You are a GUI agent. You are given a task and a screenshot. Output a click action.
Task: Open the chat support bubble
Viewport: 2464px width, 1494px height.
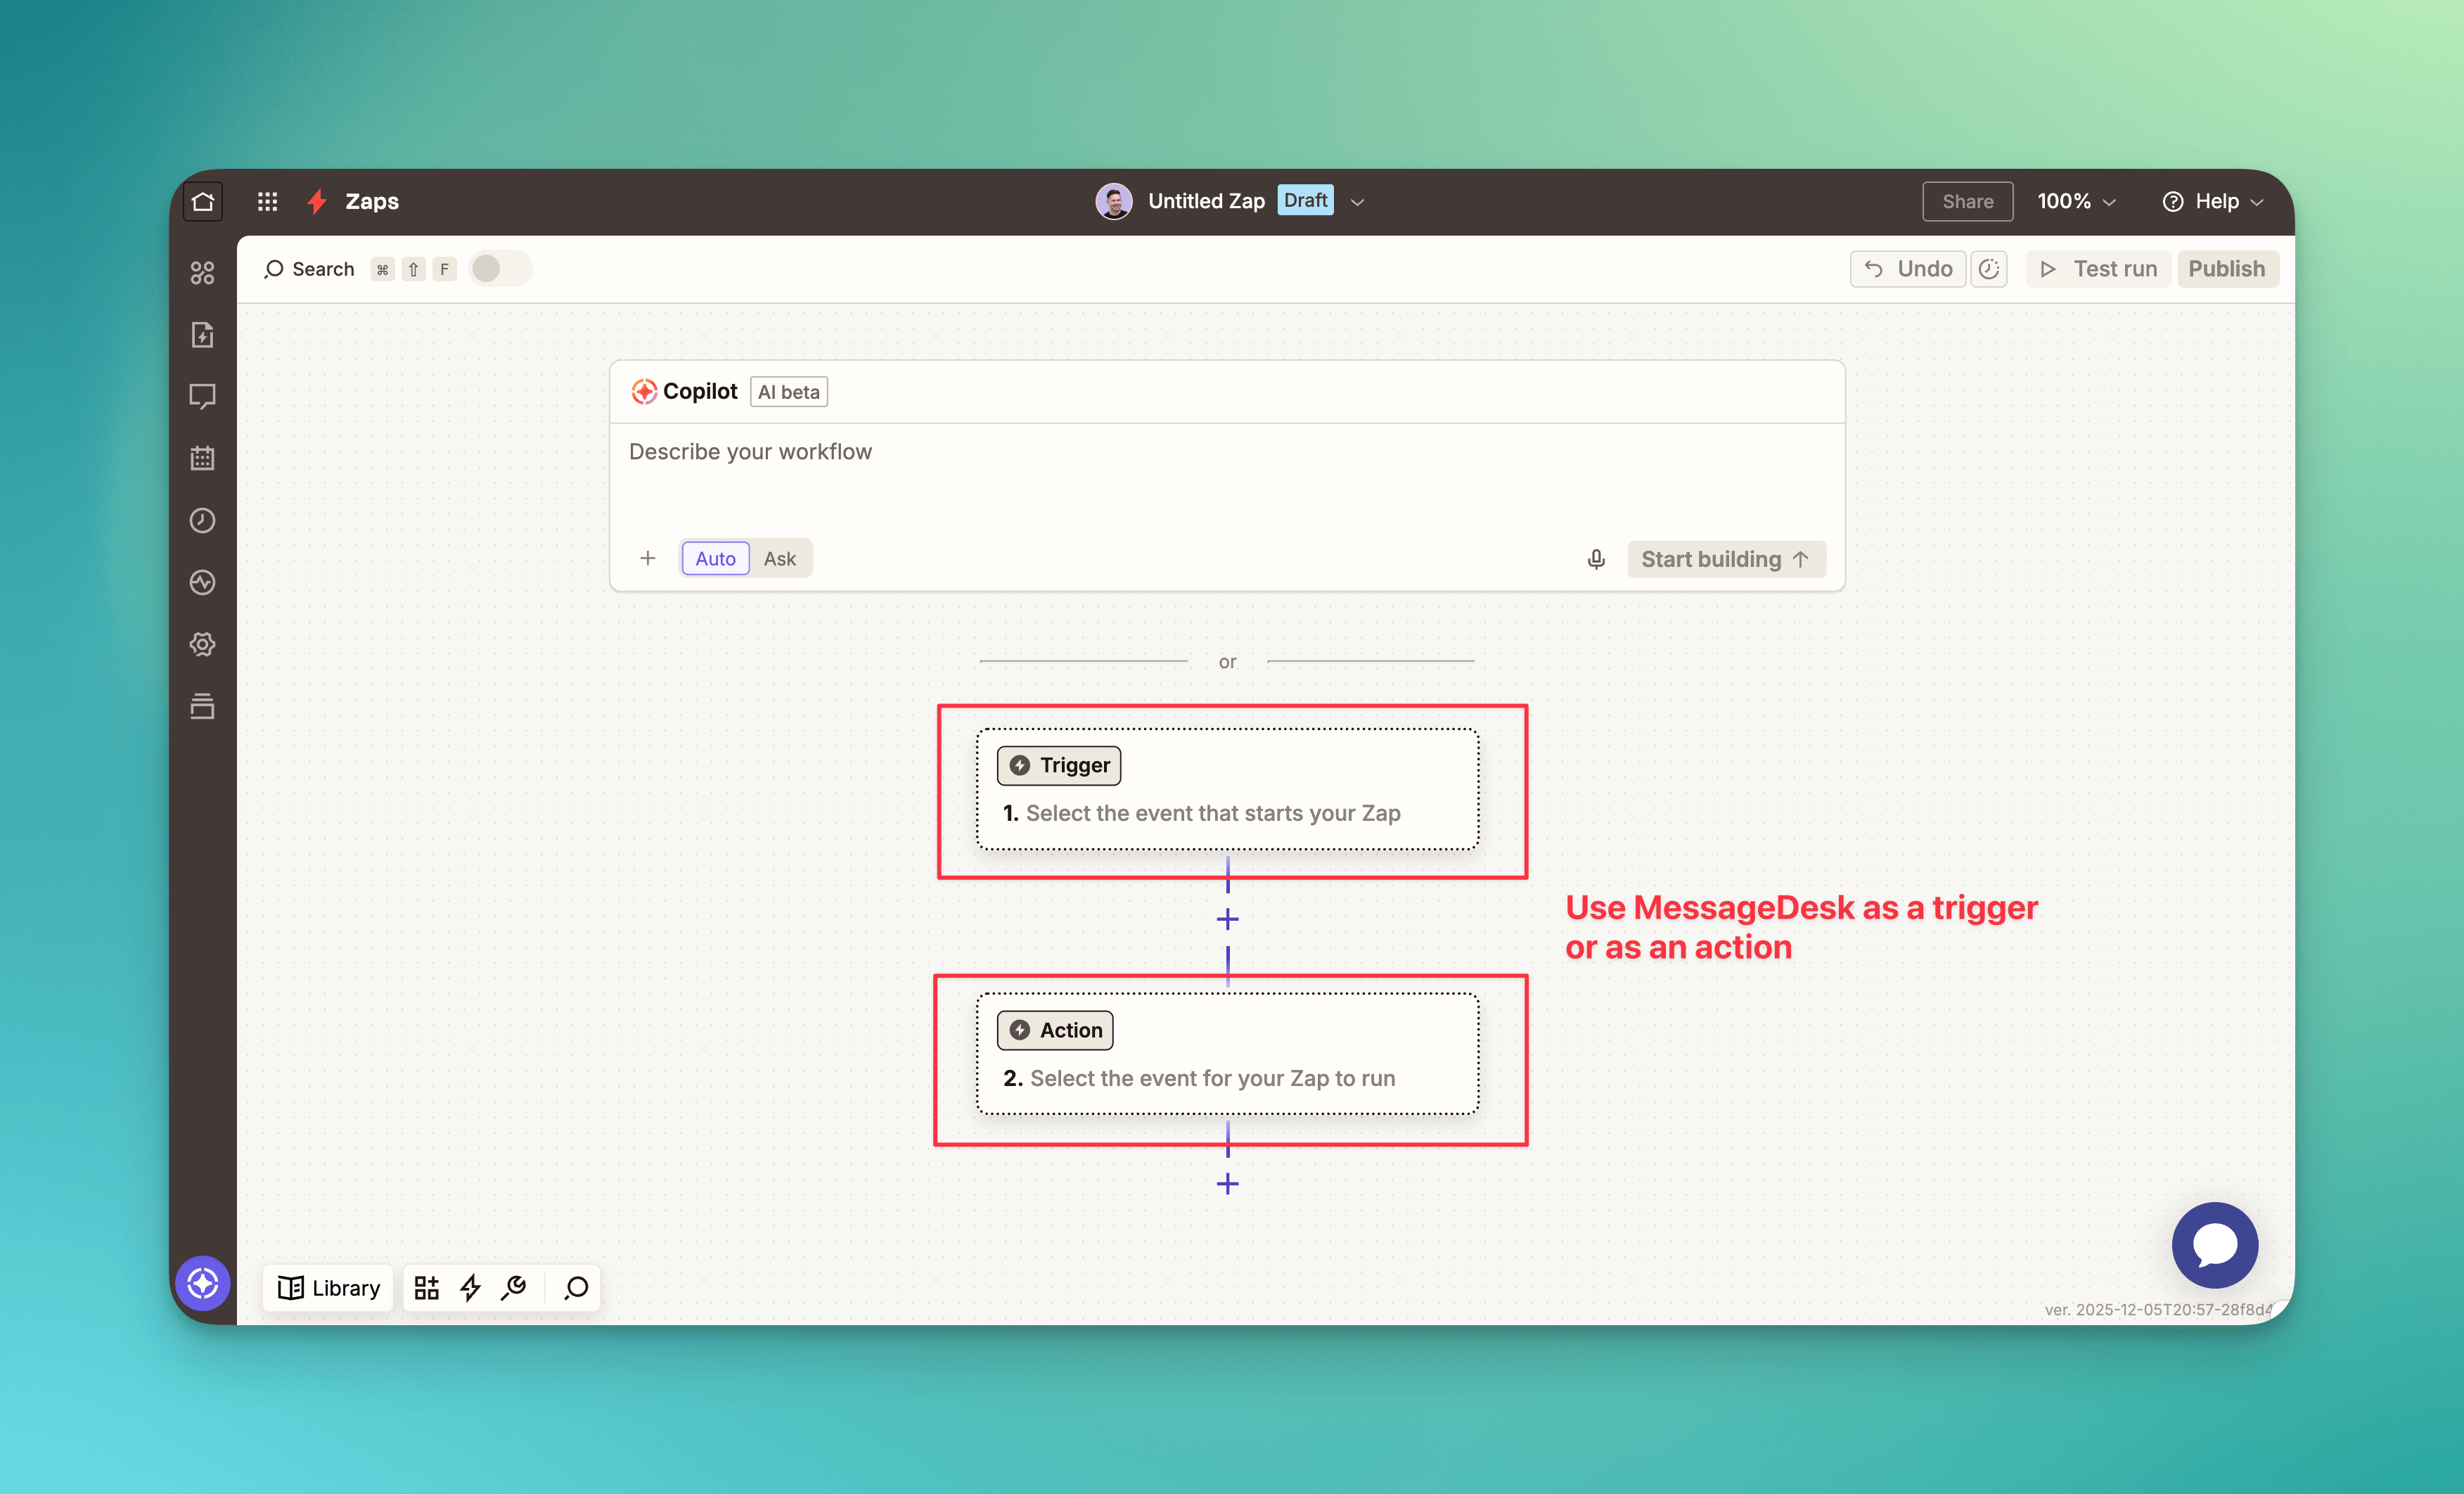(2215, 1245)
